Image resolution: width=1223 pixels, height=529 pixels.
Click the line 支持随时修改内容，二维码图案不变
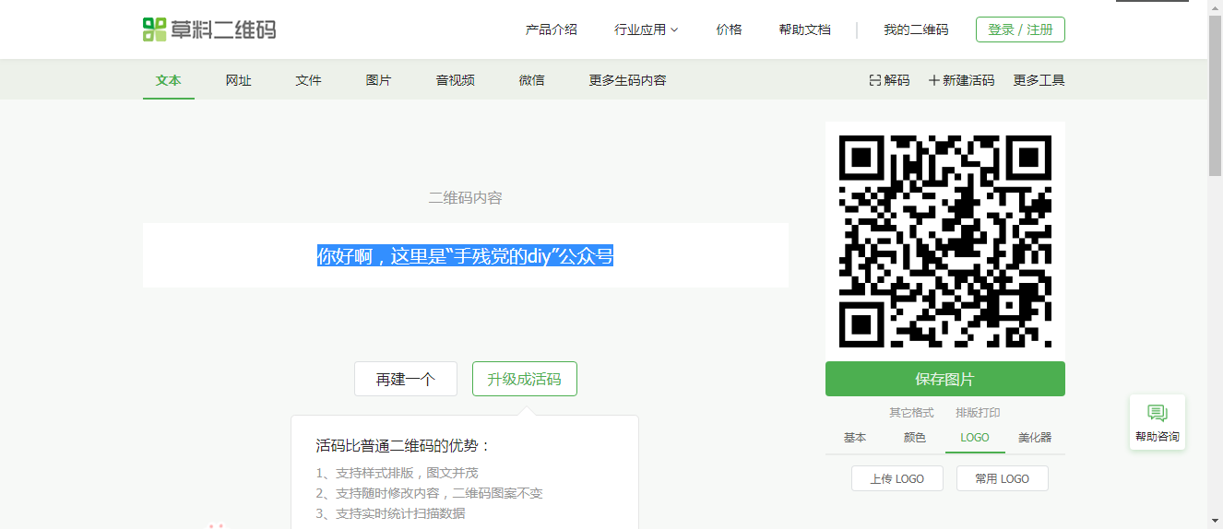coord(430,493)
